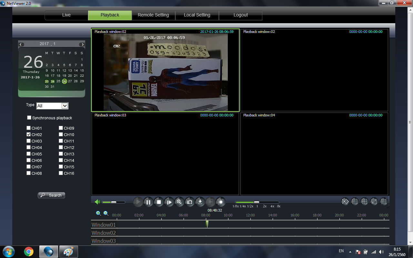Viewport: 413px width, 258px height.
Task: Click the network signal tray icon
Action: pos(374,252)
